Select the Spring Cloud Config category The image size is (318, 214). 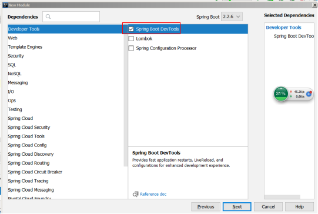tap(65, 145)
